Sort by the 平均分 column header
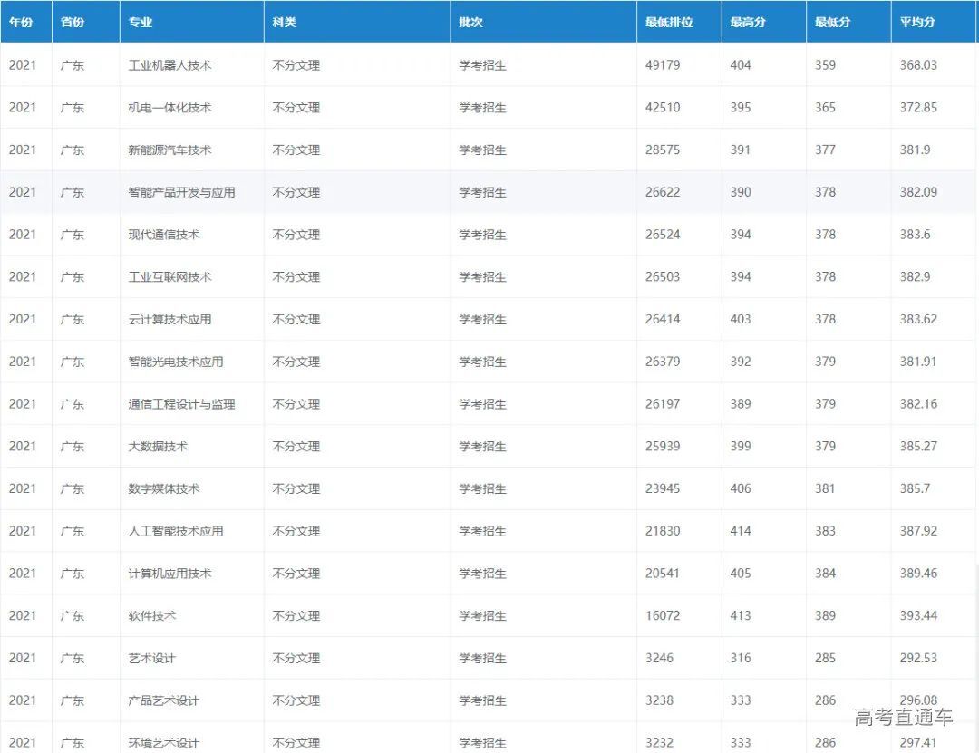The width and height of the screenshot is (979, 753). (x=917, y=22)
